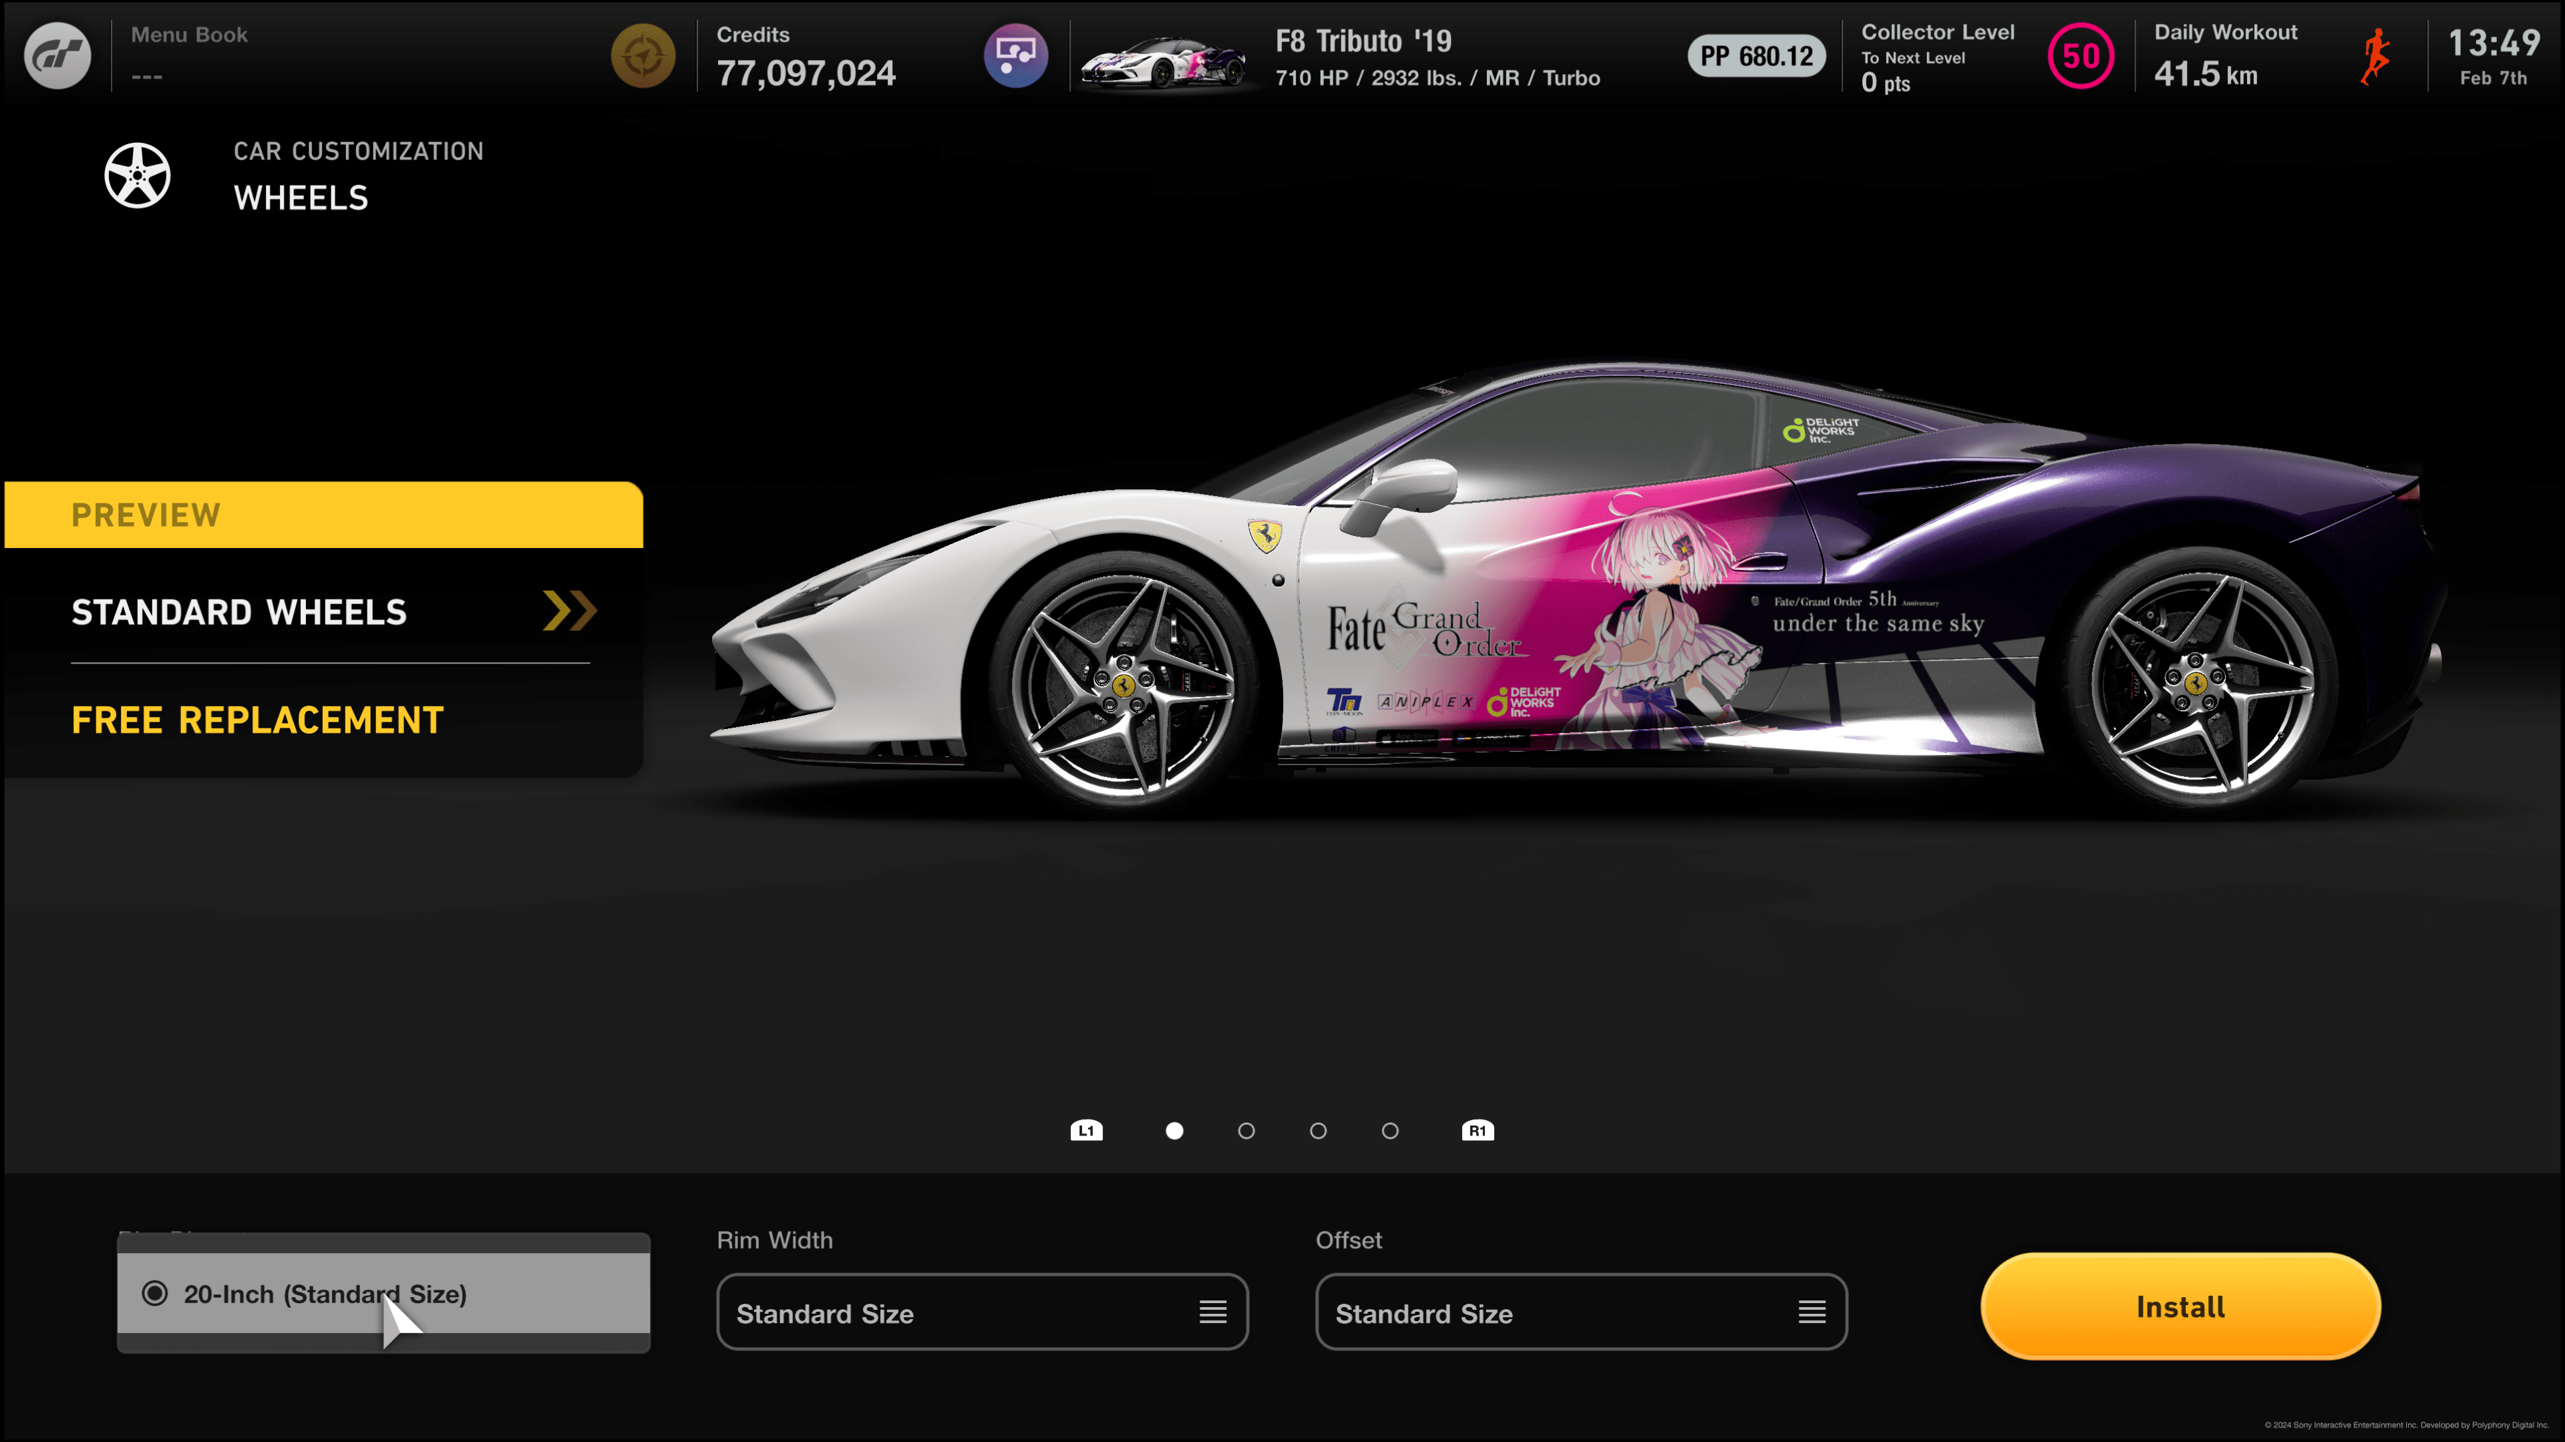Select 20-Inch (Standard Size) radio option
Screen dimensions: 2565x1442
click(383, 1294)
